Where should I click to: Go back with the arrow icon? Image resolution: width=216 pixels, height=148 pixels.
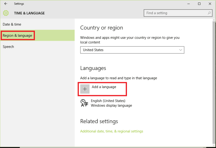click(6, 4)
